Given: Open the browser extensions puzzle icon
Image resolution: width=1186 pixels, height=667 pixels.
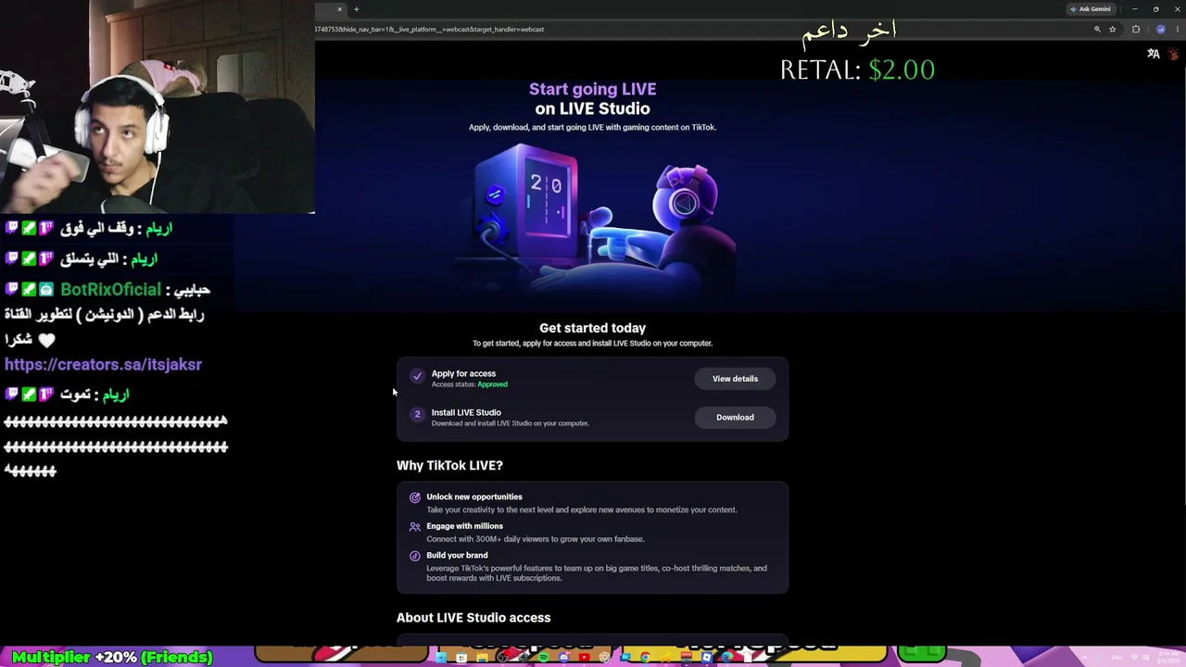Looking at the screenshot, I should (1136, 29).
